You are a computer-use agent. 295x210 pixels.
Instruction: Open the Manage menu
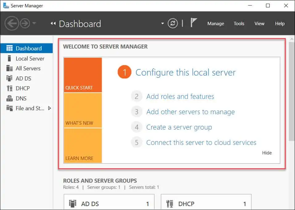click(x=215, y=24)
